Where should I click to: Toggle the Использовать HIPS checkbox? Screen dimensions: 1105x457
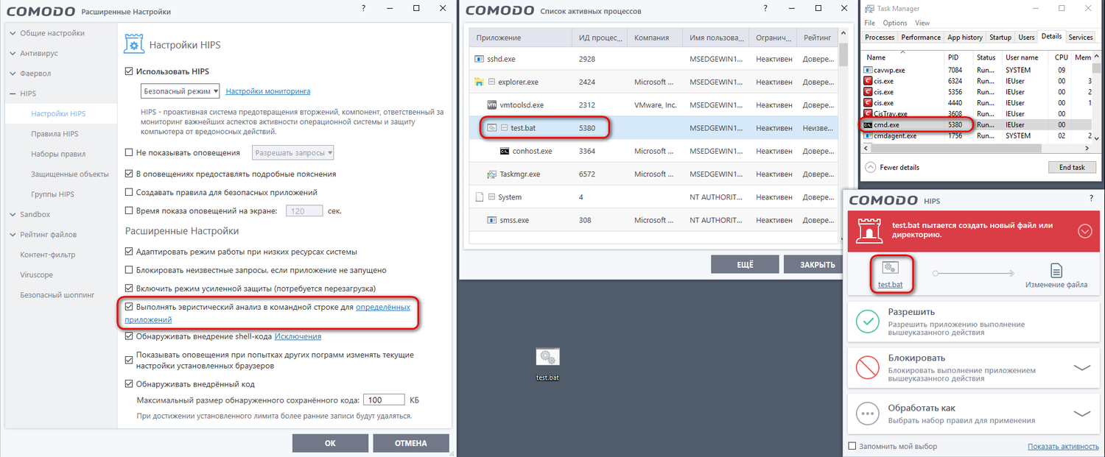coord(130,71)
